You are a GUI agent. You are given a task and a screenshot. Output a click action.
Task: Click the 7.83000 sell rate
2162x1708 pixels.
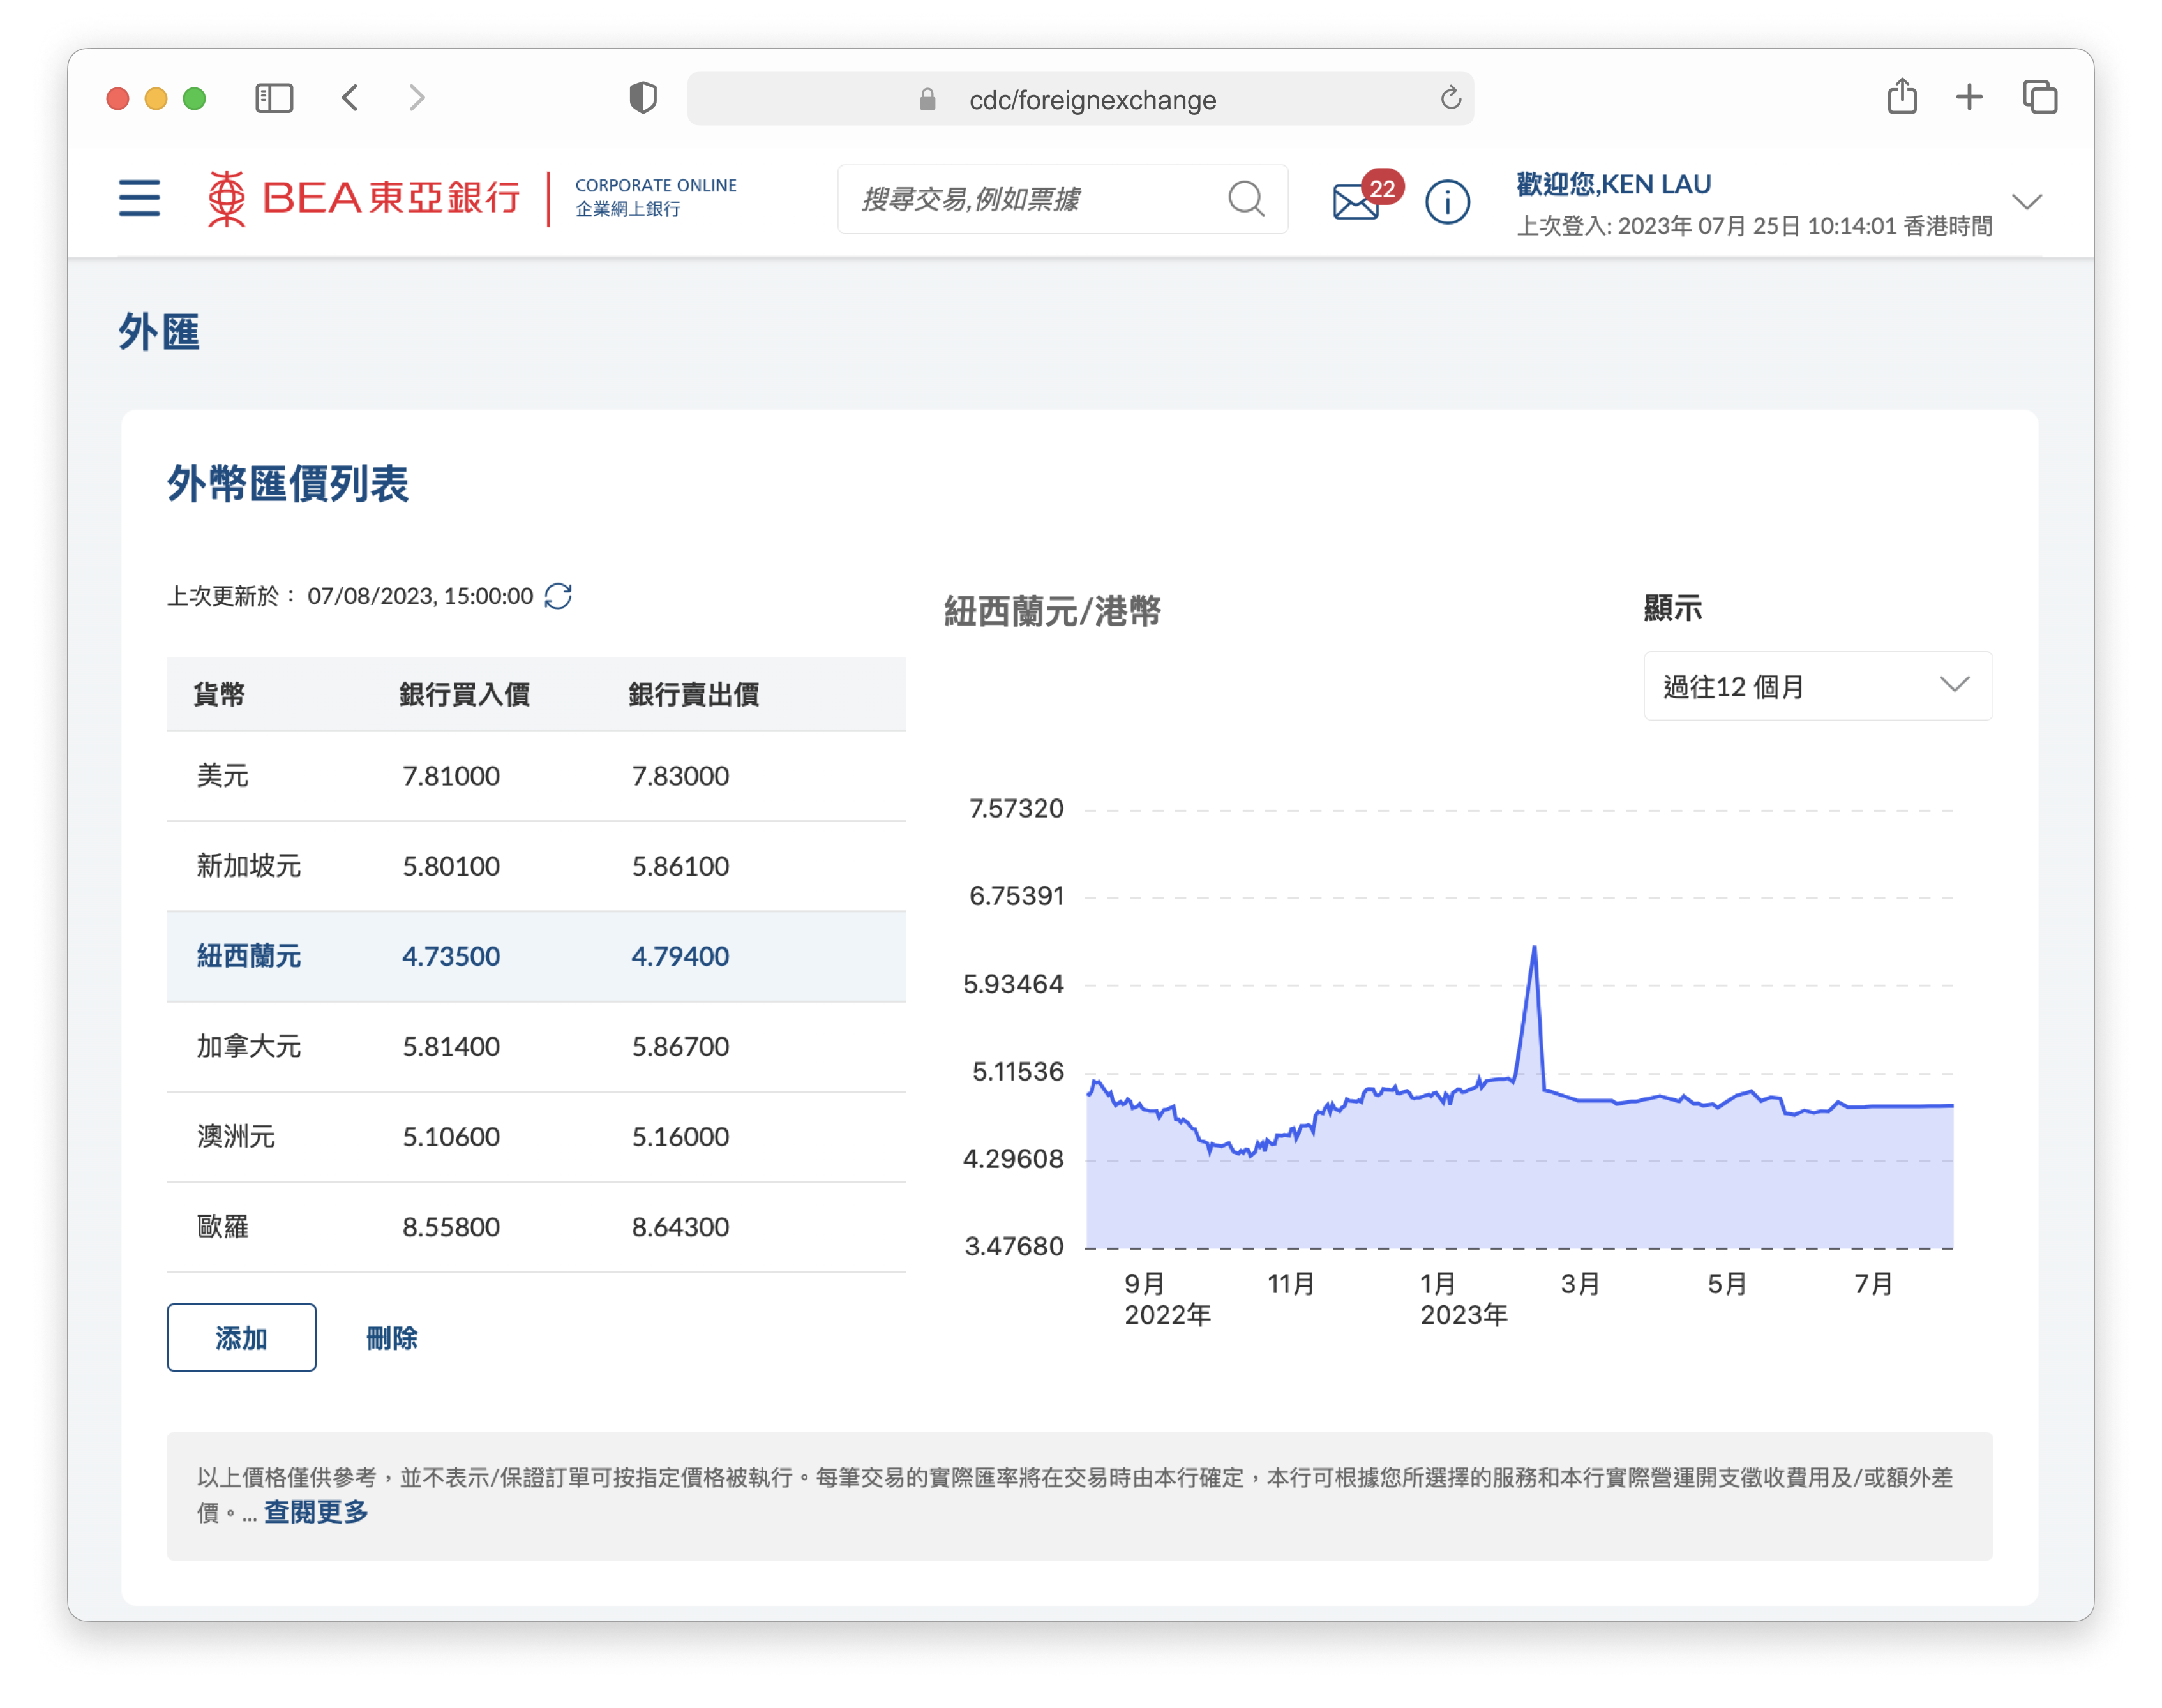pyautogui.click(x=680, y=776)
